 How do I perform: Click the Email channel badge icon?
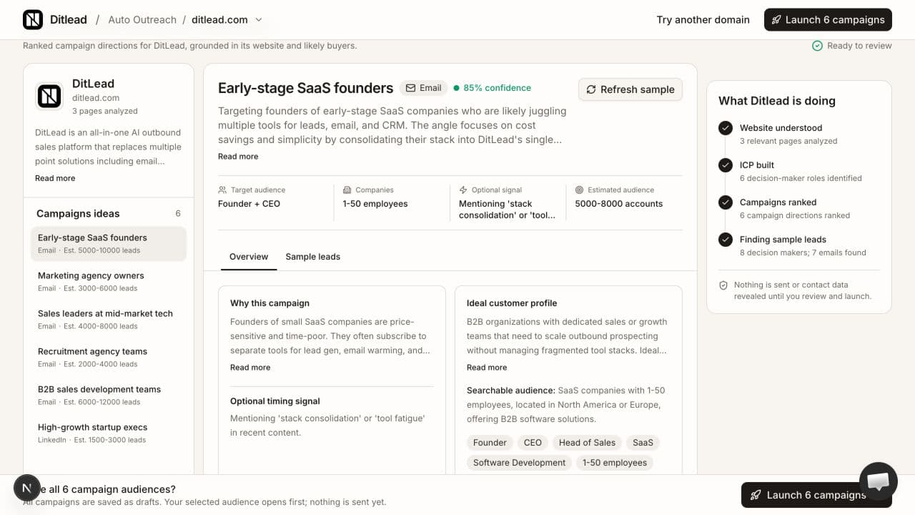pos(410,88)
